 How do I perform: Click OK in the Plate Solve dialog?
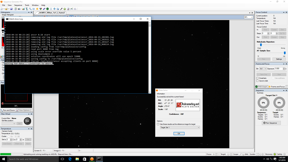(x=179, y=133)
